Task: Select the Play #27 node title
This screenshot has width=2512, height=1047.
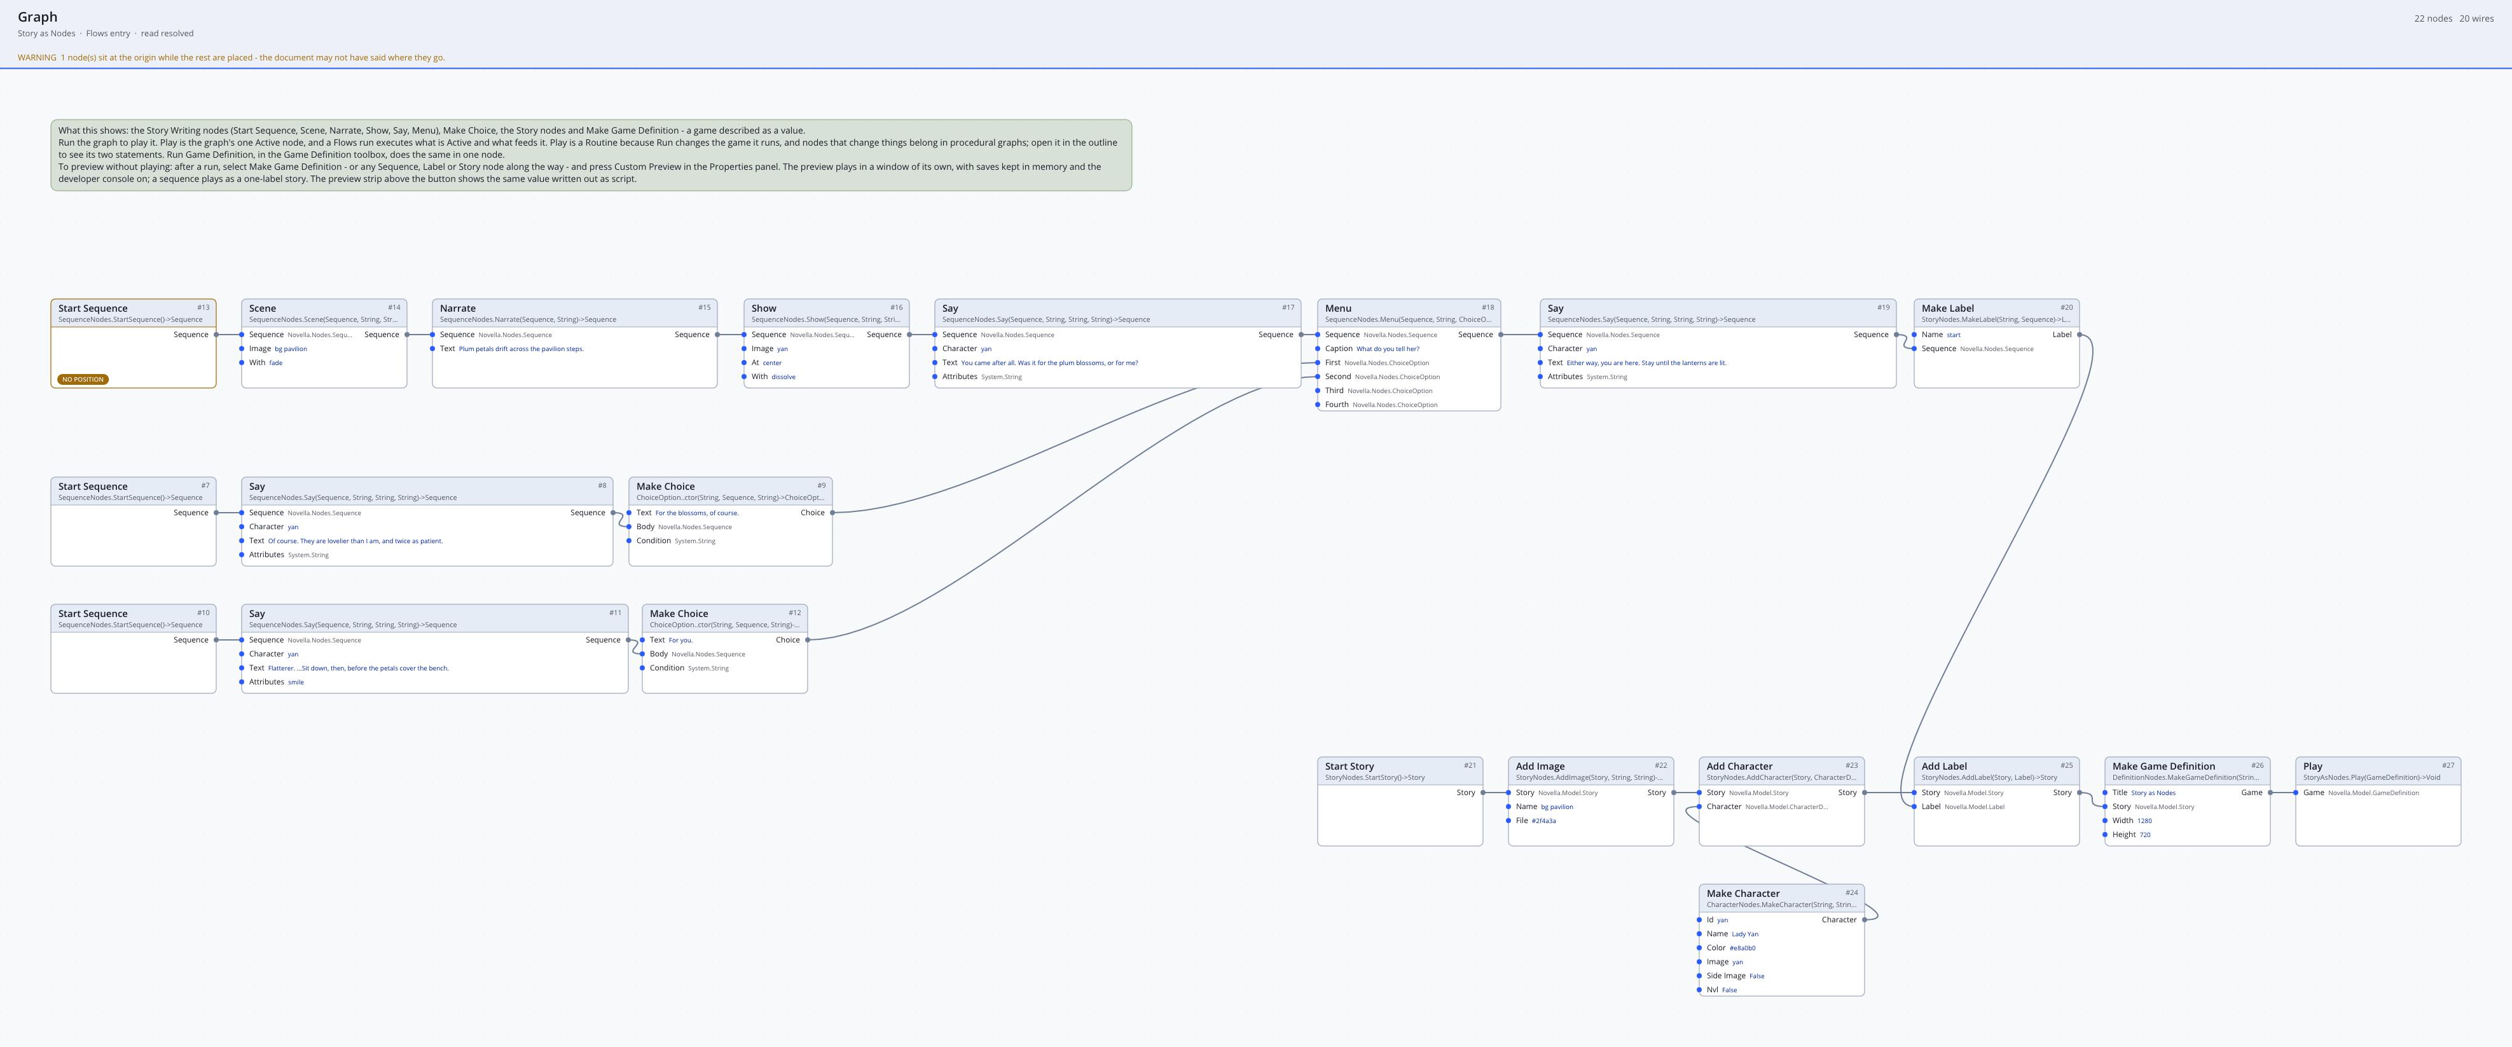Action: [x=2312, y=766]
